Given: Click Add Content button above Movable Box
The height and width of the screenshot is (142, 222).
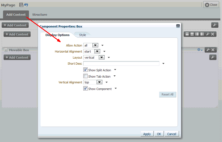Looking at the screenshot, I should tap(17, 34).
